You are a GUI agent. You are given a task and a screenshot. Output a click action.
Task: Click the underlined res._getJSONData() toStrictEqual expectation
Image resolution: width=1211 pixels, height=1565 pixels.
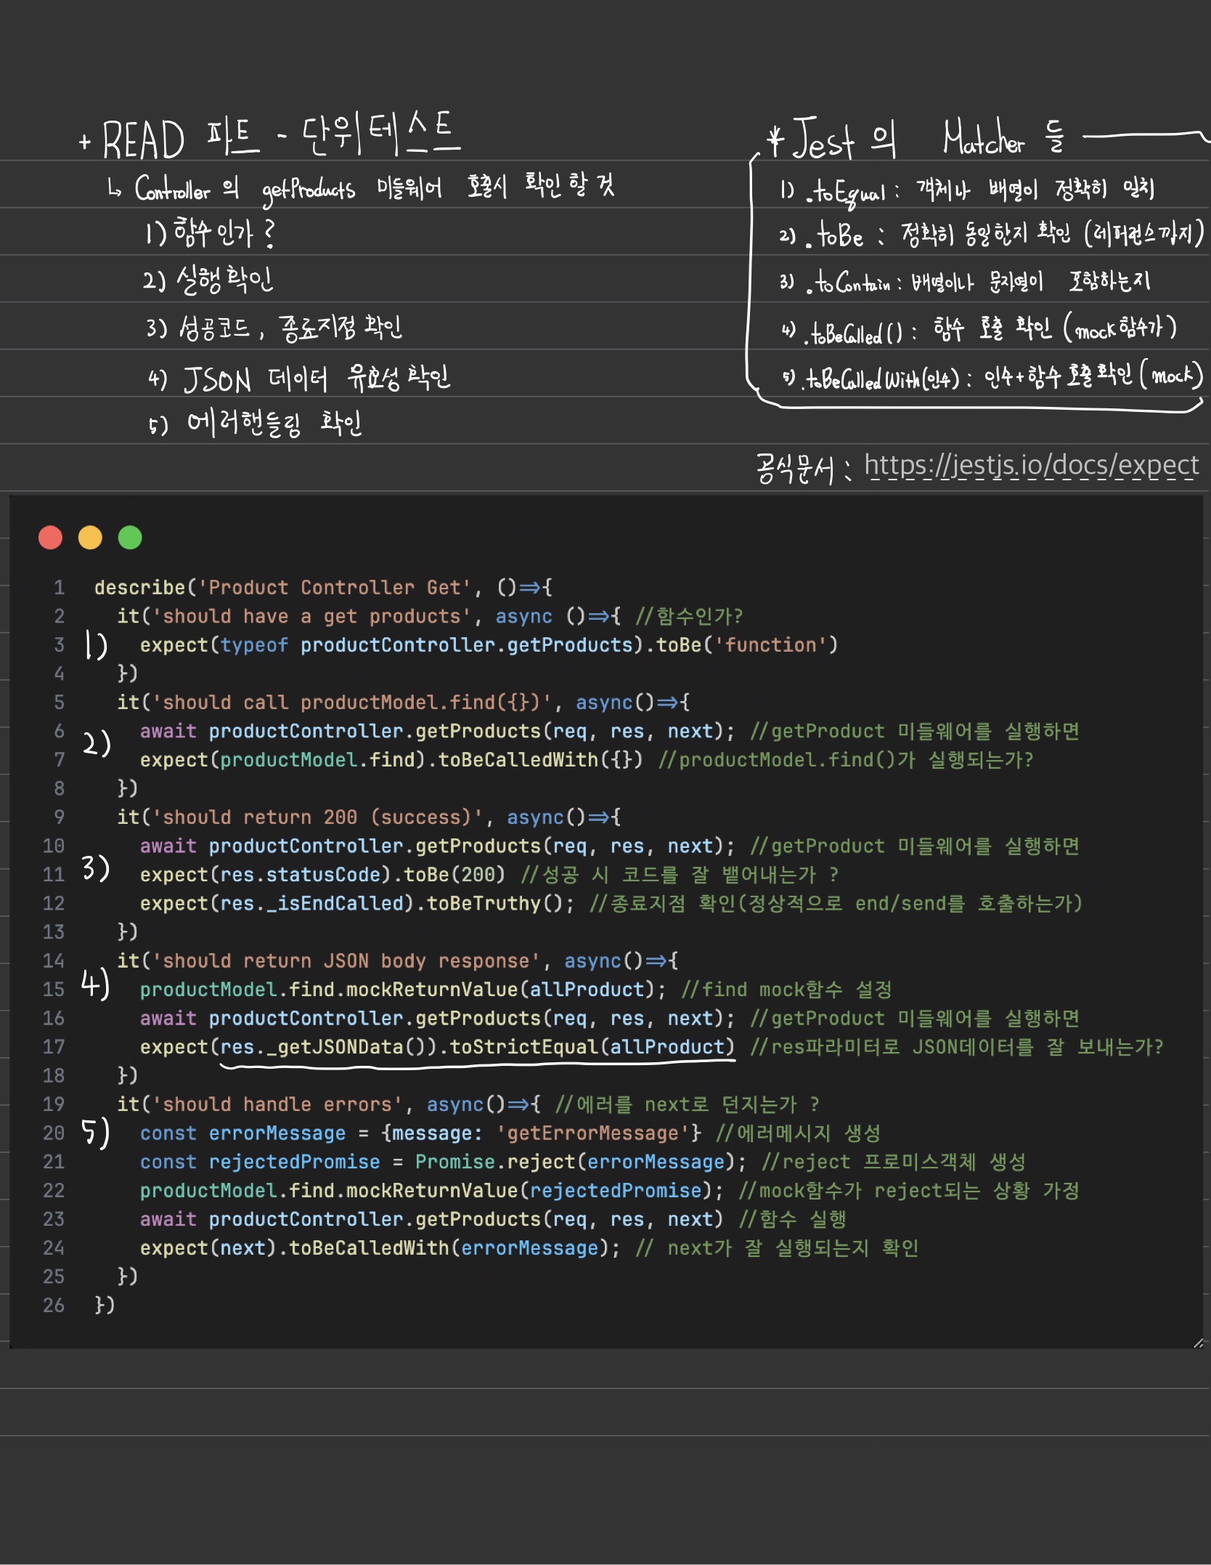click(x=437, y=1046)
